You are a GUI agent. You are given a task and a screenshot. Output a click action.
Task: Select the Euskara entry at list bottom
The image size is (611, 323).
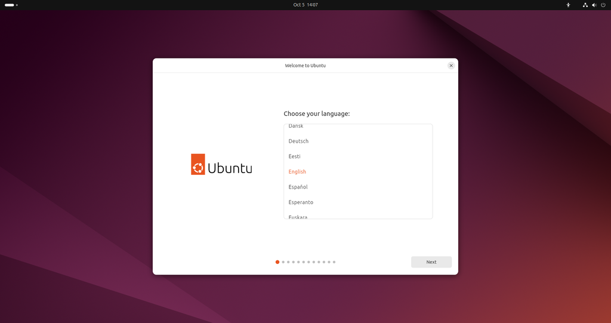pos(298,216)
